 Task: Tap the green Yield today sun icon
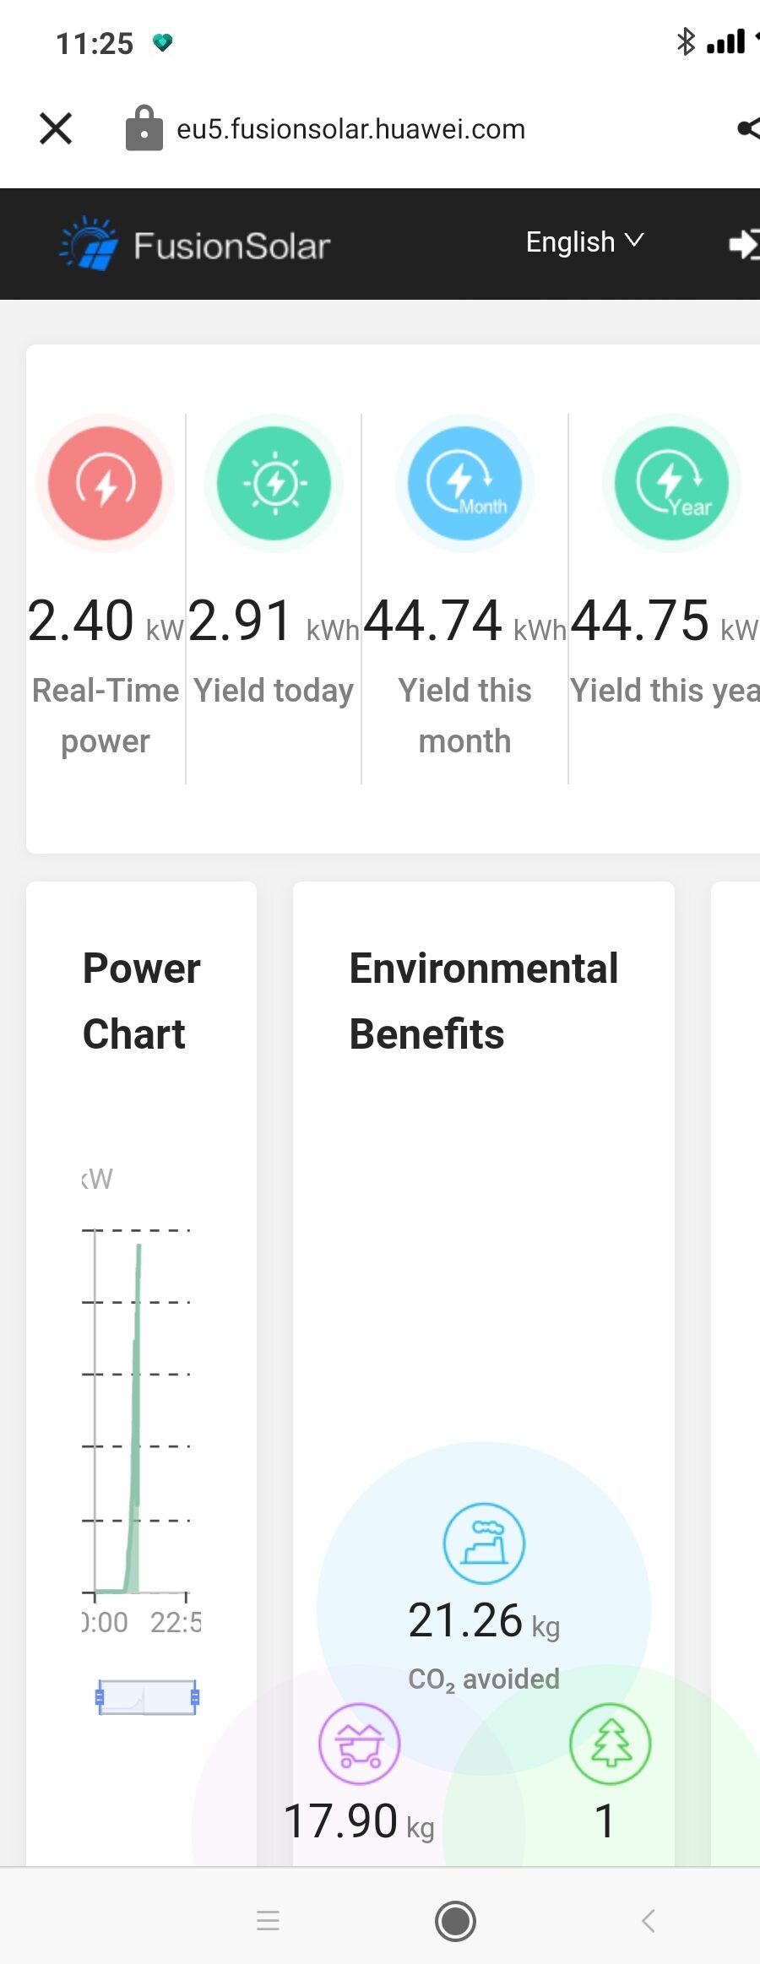coord(274,483)
